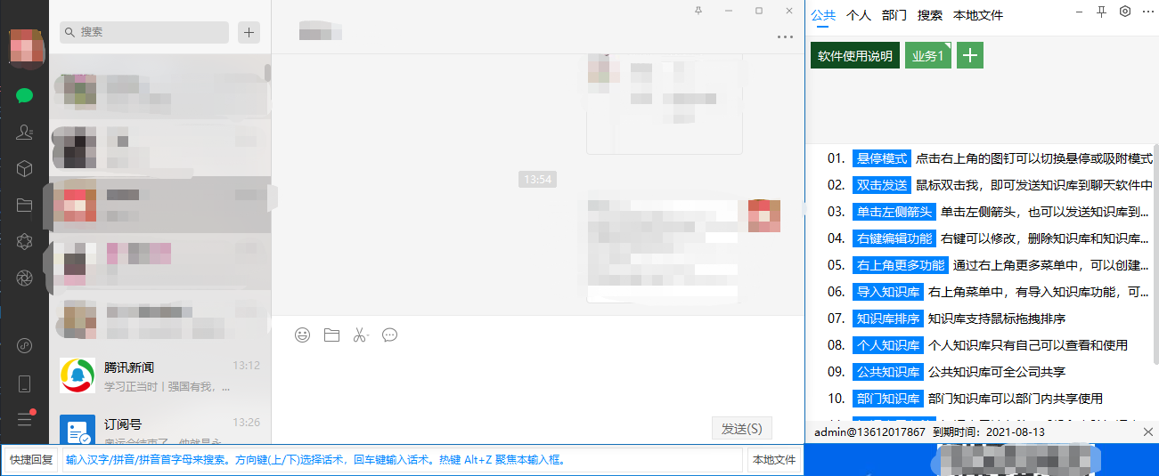Click the 双击发送 entry tag
Screen dimensions: 1159x476
882,185
